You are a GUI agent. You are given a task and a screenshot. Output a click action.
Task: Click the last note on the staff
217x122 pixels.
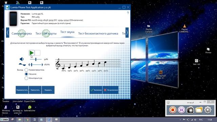click(105, 64)
